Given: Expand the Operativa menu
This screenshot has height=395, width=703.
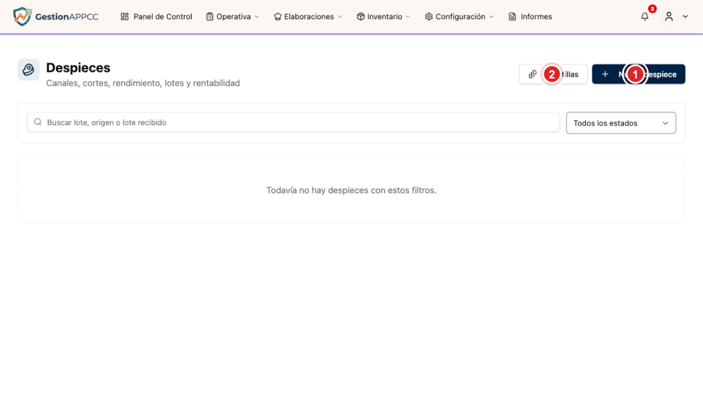Looking at the screenshot, I should [232, 16].
